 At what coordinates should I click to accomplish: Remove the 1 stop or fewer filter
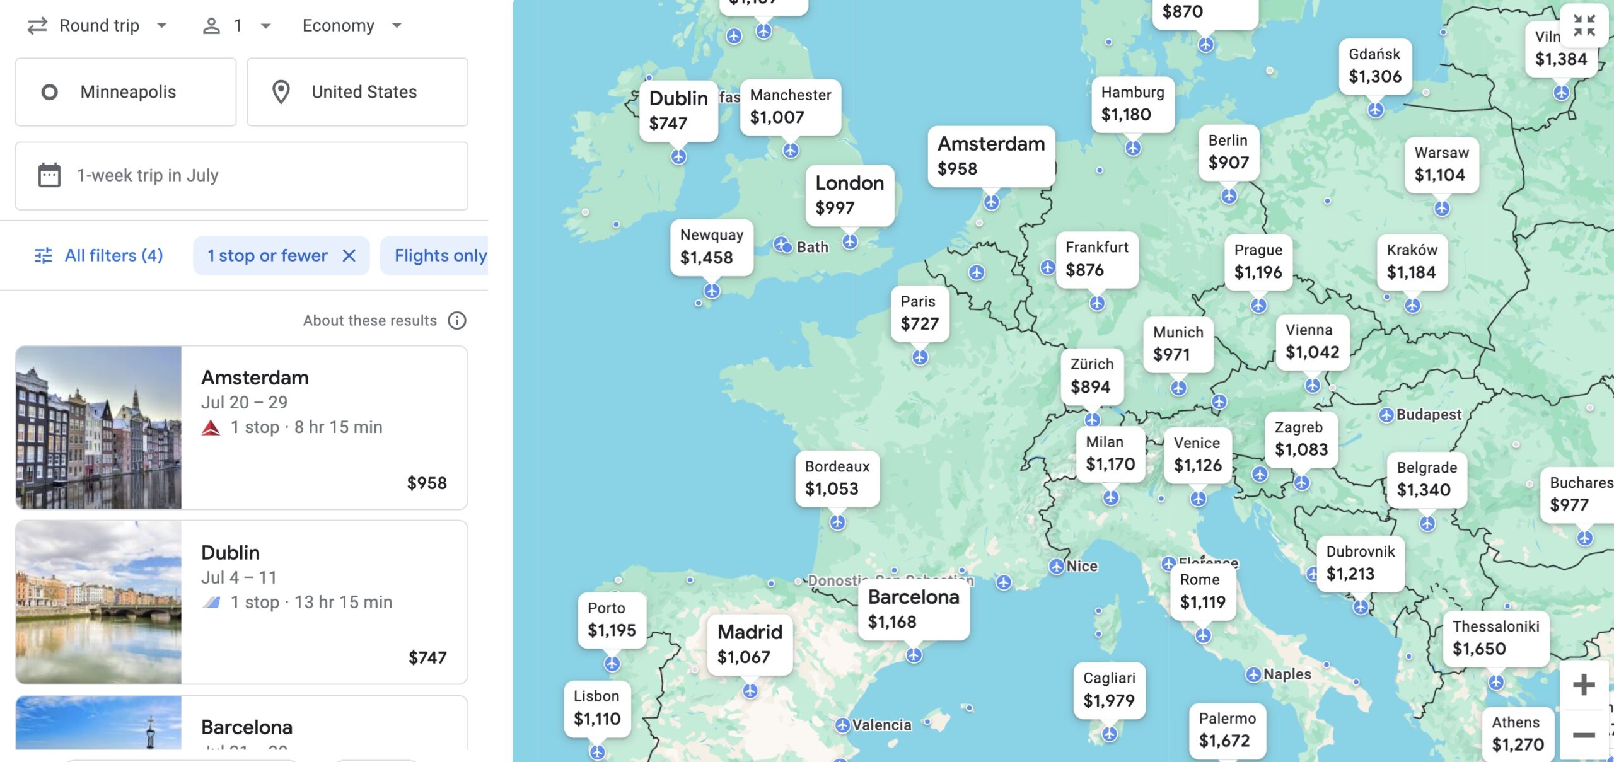point(348,255)
